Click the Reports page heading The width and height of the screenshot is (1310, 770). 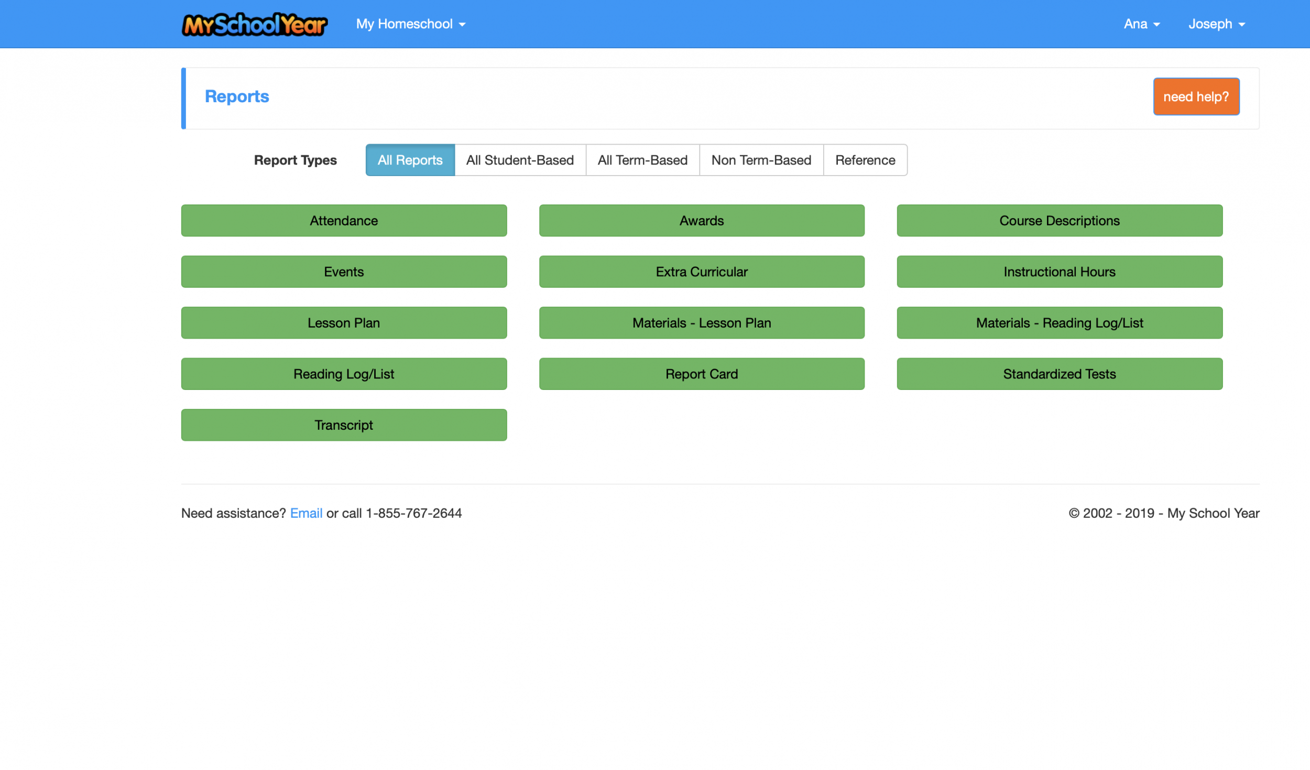click(x=237, y=96)
